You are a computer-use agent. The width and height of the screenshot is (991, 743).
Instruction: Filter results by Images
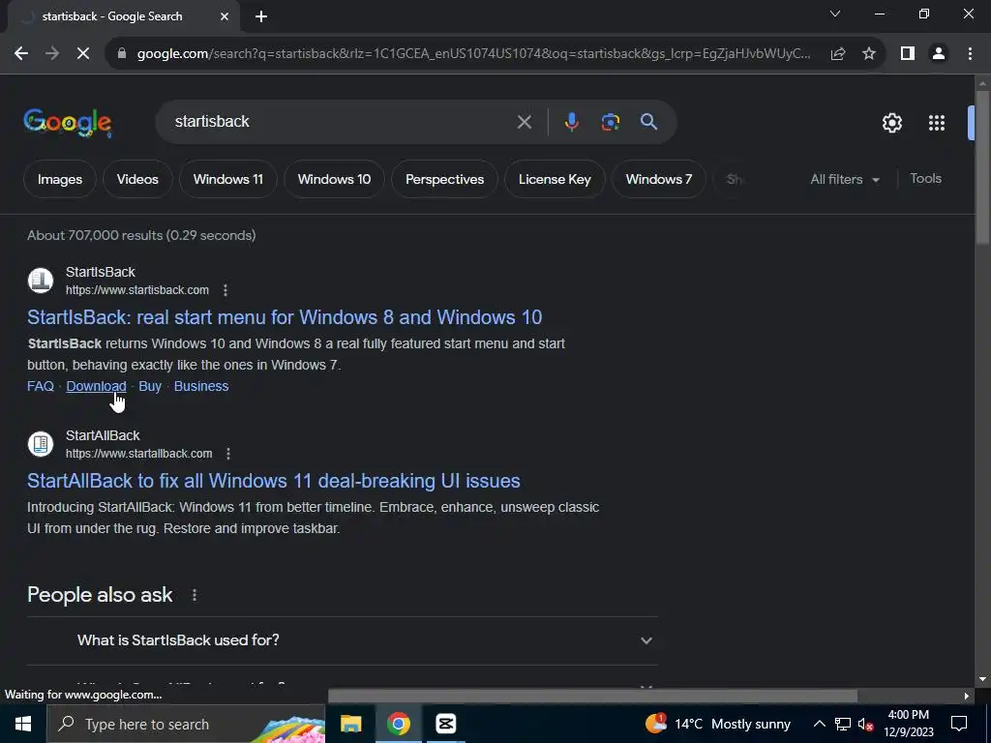[x=60, y=179]
